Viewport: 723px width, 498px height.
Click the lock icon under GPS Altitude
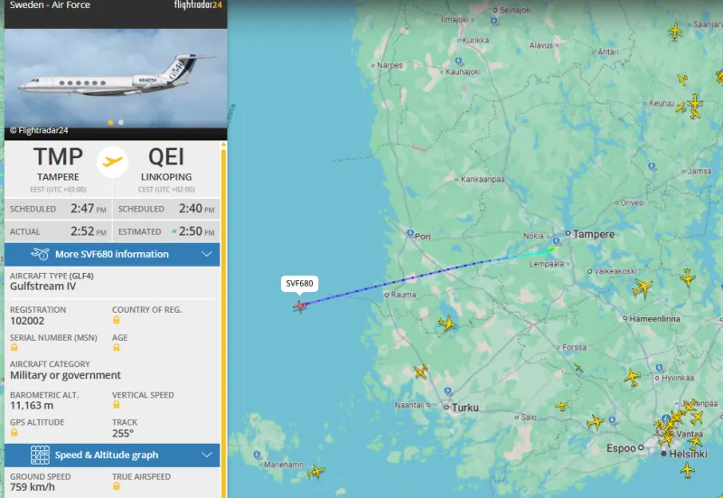(x=14, y=433)
